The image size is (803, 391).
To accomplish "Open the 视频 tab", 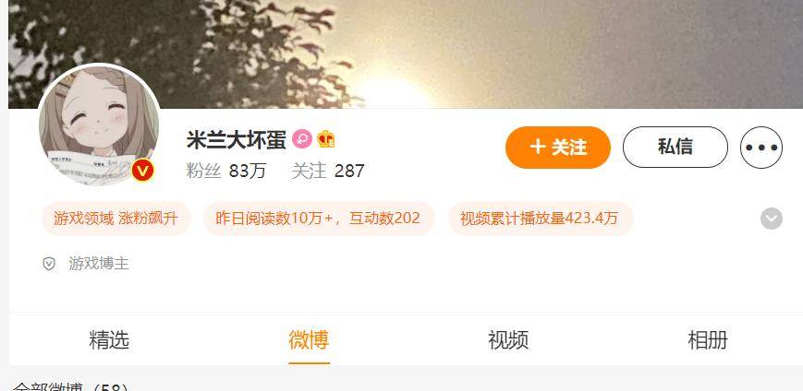I will [508, 340].
